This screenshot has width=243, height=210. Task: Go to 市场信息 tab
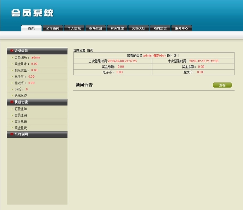click(x=96, y=28)
